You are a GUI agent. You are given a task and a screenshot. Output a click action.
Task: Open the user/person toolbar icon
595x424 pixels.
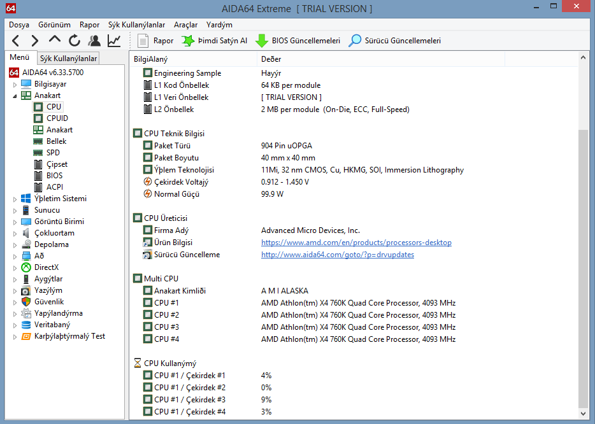[94, 41]
